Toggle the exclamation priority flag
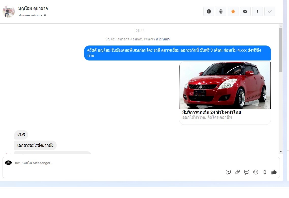289x198 pixels. 258,11
